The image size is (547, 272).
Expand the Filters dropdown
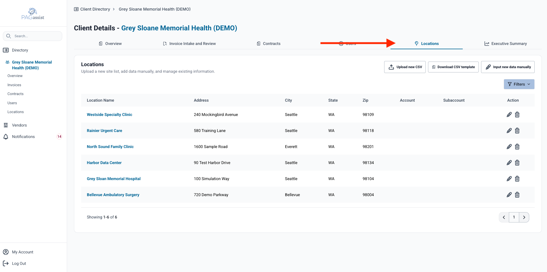point(519,84)
